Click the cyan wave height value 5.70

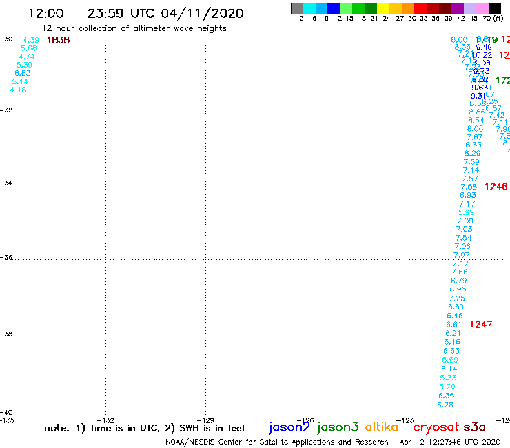click(447, 387)
